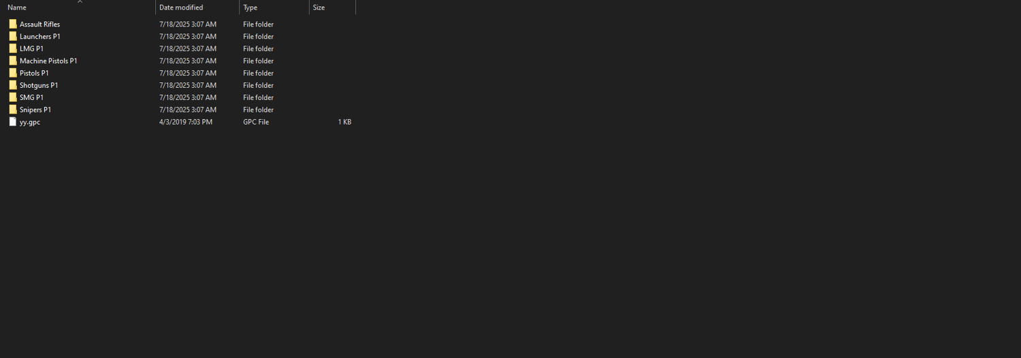Click the Machine Pistols P1 folder icon
The height and width of the screenshot is (358, 1021).
pyautogui.click(x=12, y=61)
